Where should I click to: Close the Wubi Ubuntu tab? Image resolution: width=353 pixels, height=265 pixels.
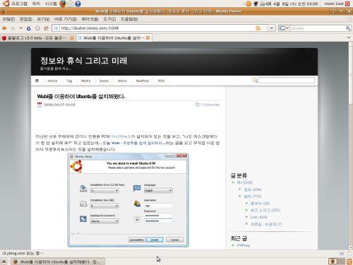pyautogui.click(x=148, y=37)
